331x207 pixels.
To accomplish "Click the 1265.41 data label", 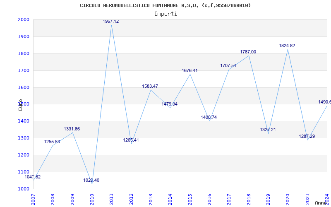I will pos(131,140).
